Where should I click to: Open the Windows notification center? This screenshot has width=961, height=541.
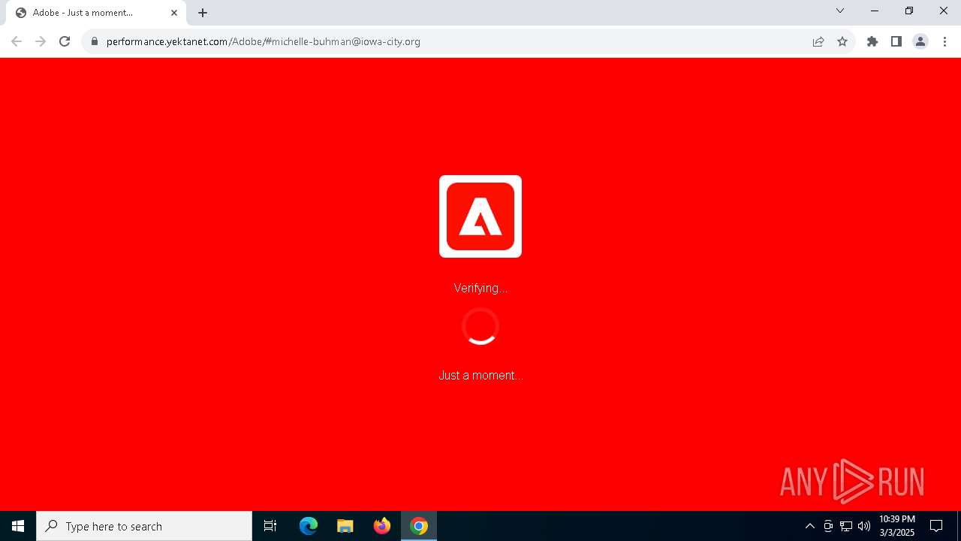click(x=936, y=526)
